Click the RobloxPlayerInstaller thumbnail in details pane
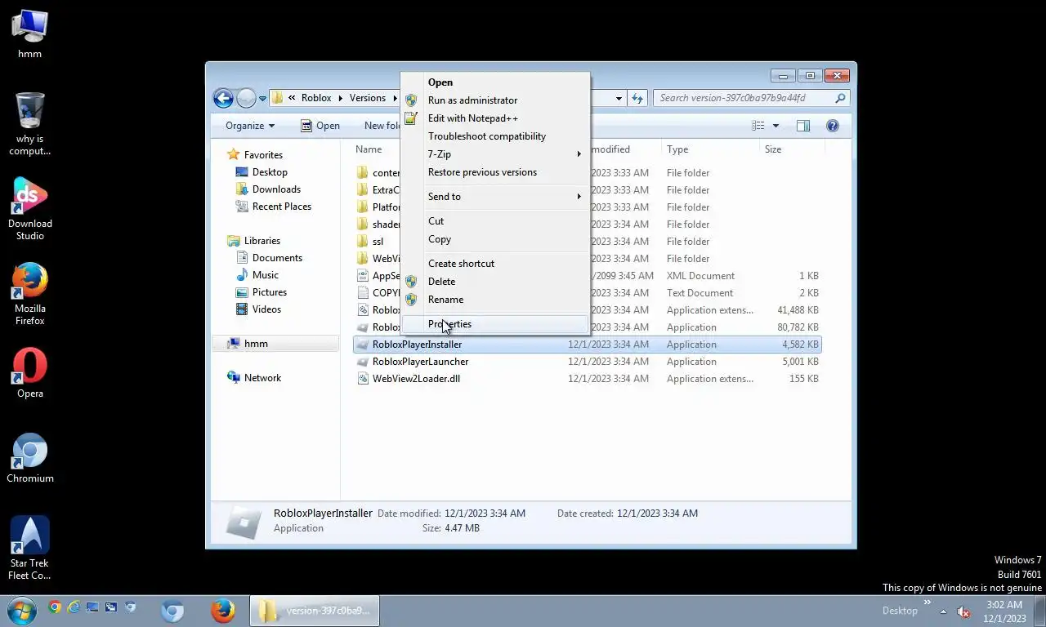 tap(243, 522)
